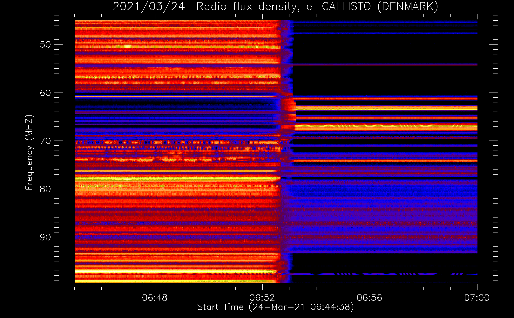Click the 70 frequency tick label

[x=45, y=141]
